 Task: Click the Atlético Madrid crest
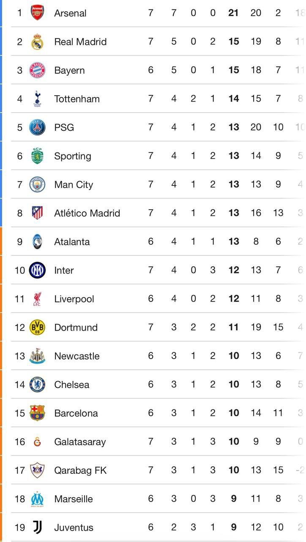click(x=37, y=213)
